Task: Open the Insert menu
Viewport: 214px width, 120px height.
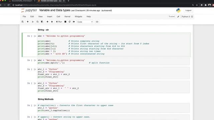Action: 49,16
